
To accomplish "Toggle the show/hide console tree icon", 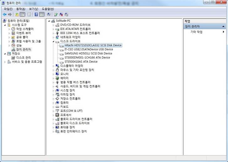I will [x=23, y=14].
